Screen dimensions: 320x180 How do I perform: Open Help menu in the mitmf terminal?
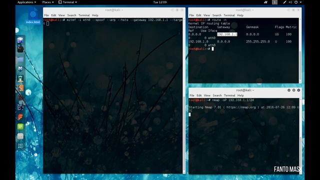tap(95, 15)
